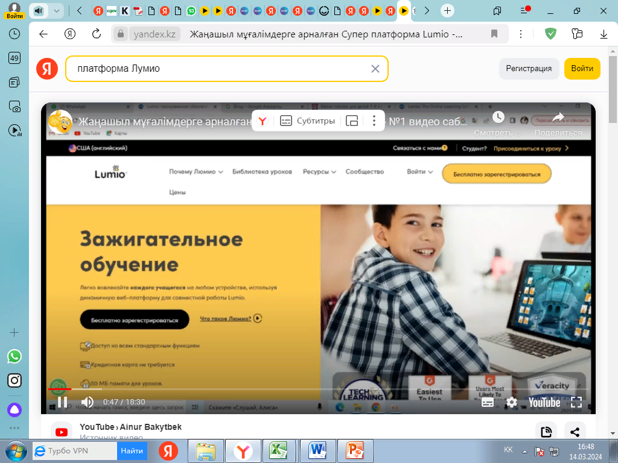The image size is (618, 463).
Task: Open PowerPoint from the taskbar
Action: pos(355,451)
